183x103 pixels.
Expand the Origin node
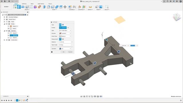[5, 22]
